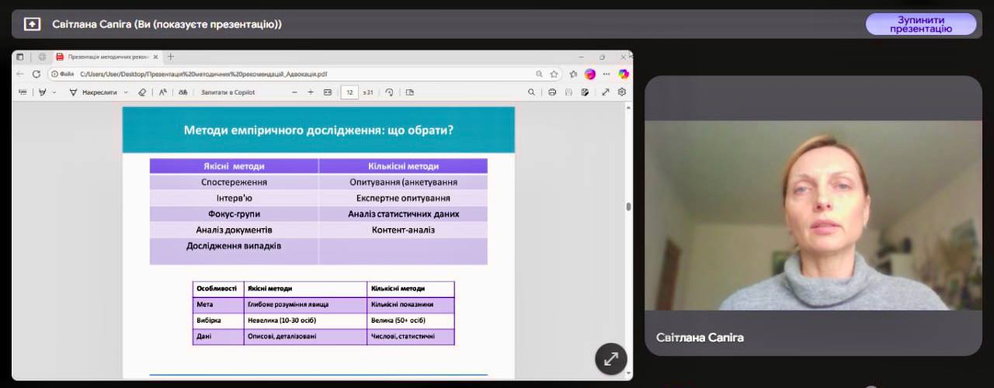Stop presenting with Зупинити презентацію button

coord(920,24)
